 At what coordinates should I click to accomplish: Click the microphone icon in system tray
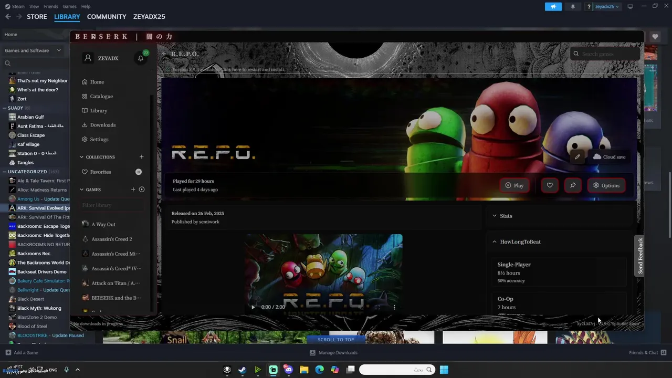point(66,370)
